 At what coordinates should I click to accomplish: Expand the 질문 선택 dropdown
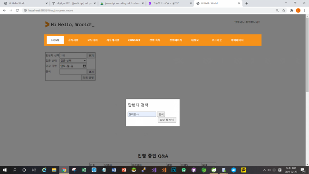tap(73, 61)
